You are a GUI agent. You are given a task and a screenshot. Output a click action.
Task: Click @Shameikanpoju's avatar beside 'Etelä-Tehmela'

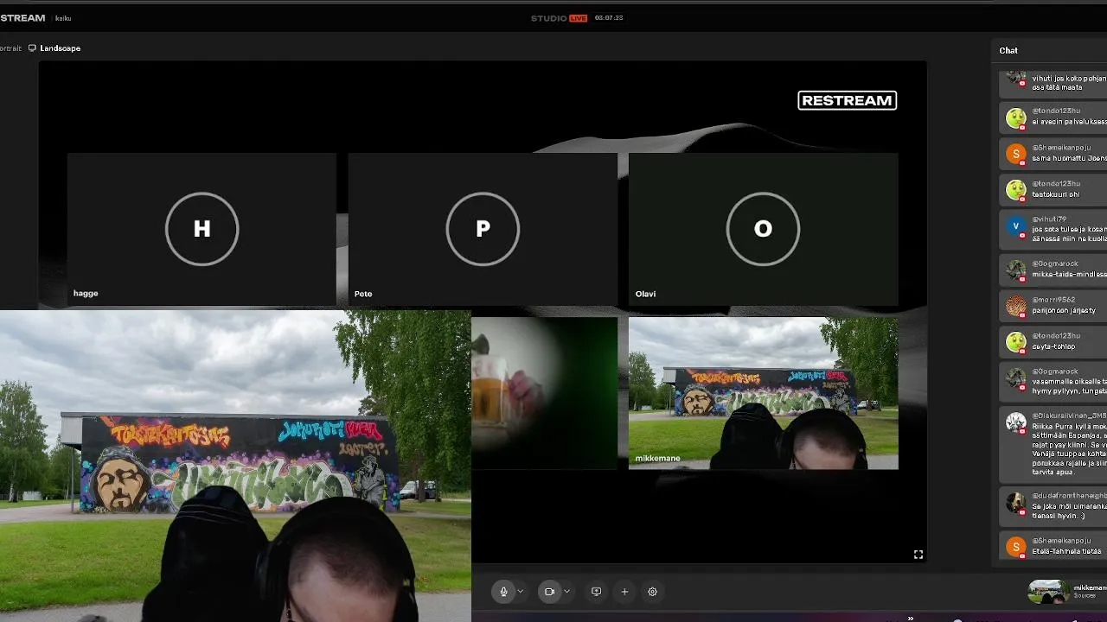click(1016, 546)
